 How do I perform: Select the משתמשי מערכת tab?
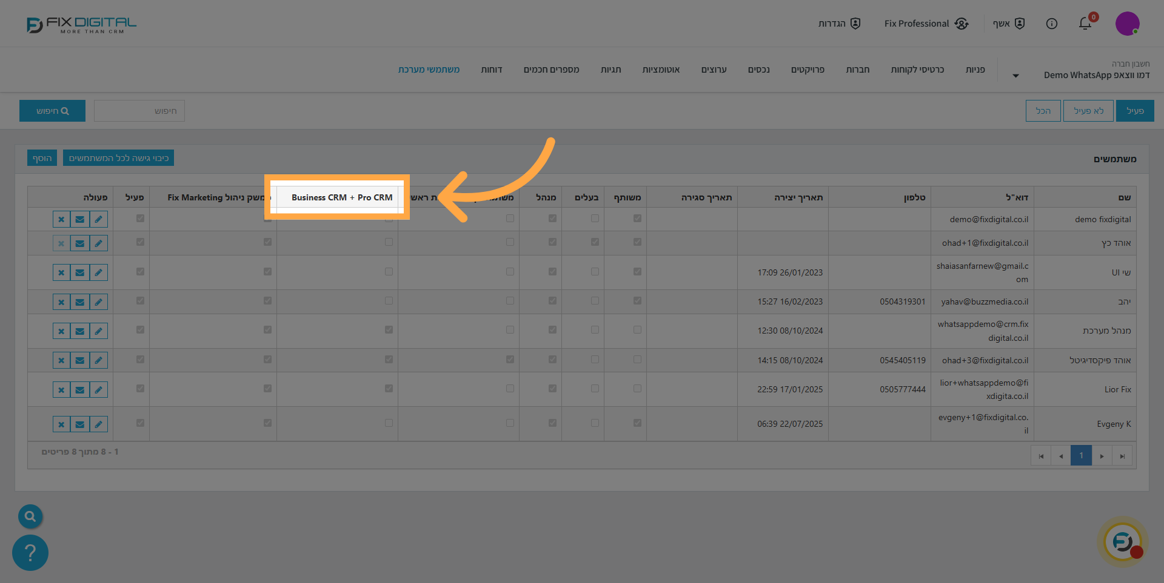click(429, 70)
